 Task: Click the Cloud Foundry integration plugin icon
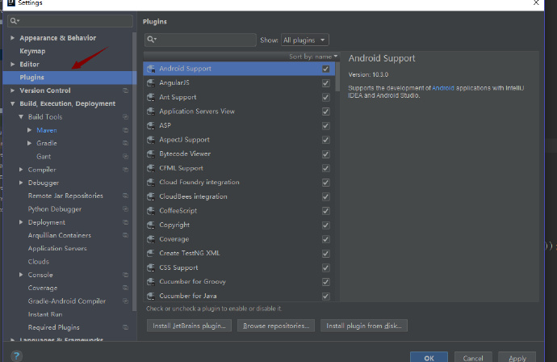point(151,183)
